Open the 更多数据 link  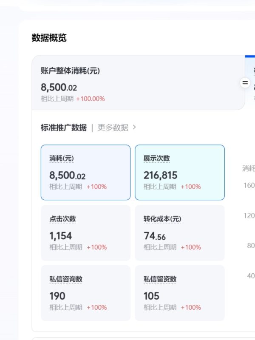[113, 127]
